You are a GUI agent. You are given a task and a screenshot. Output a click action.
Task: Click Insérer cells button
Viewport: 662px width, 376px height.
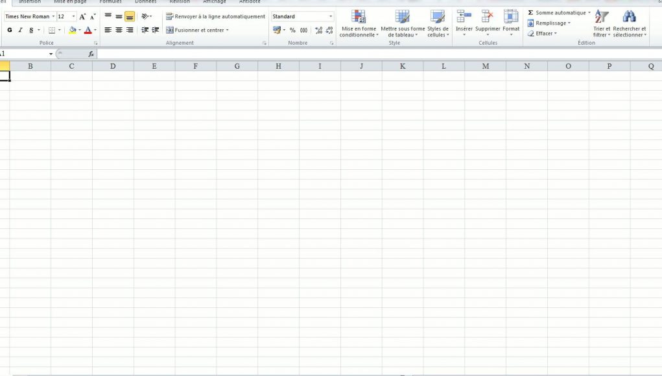[x=464, y=23]
